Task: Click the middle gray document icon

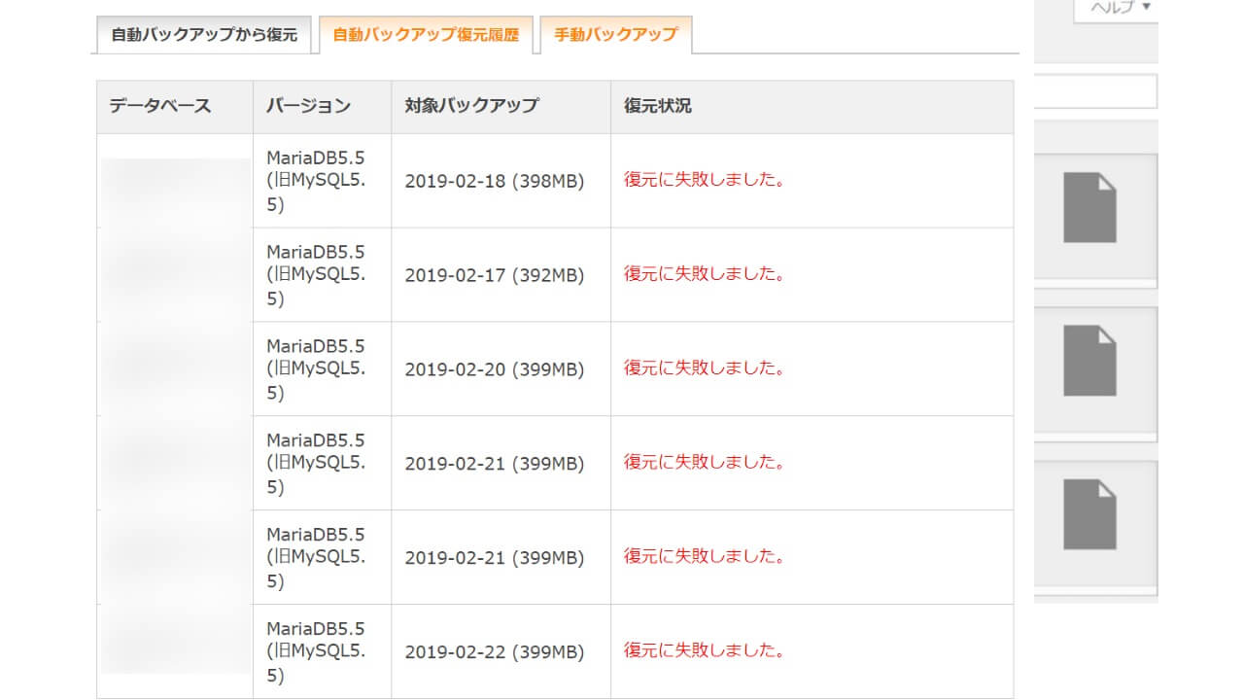Action: [x=1089, y=361]
